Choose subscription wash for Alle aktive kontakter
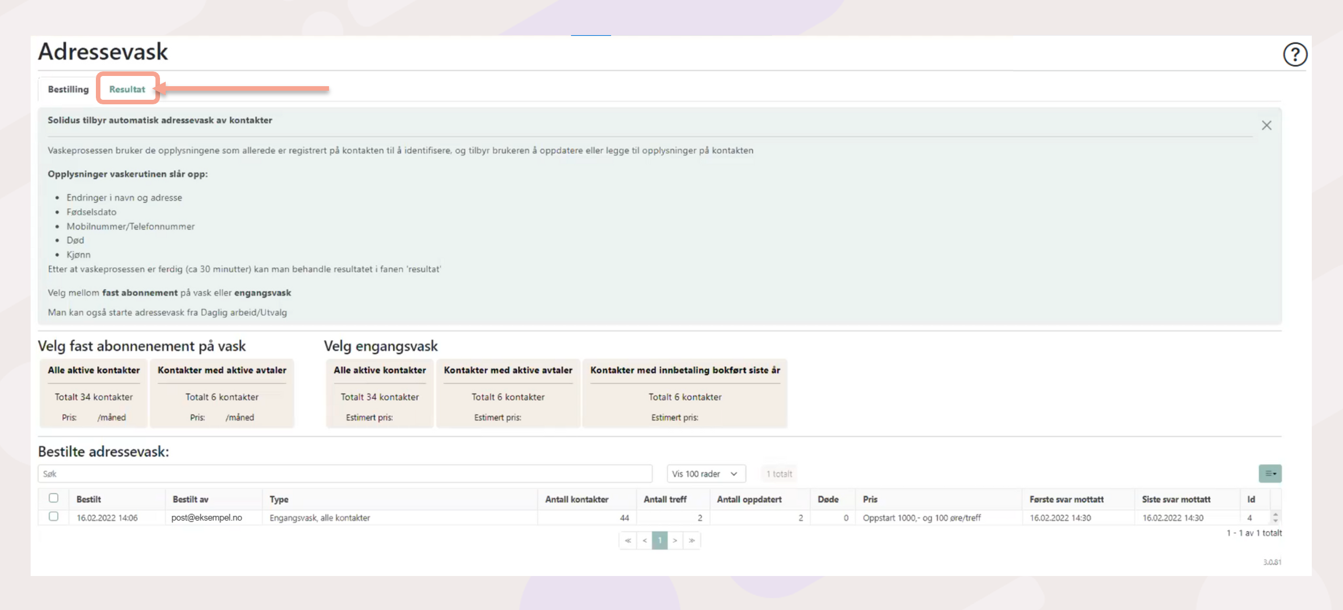This screenshot has height=610, width=1343. 94,393
